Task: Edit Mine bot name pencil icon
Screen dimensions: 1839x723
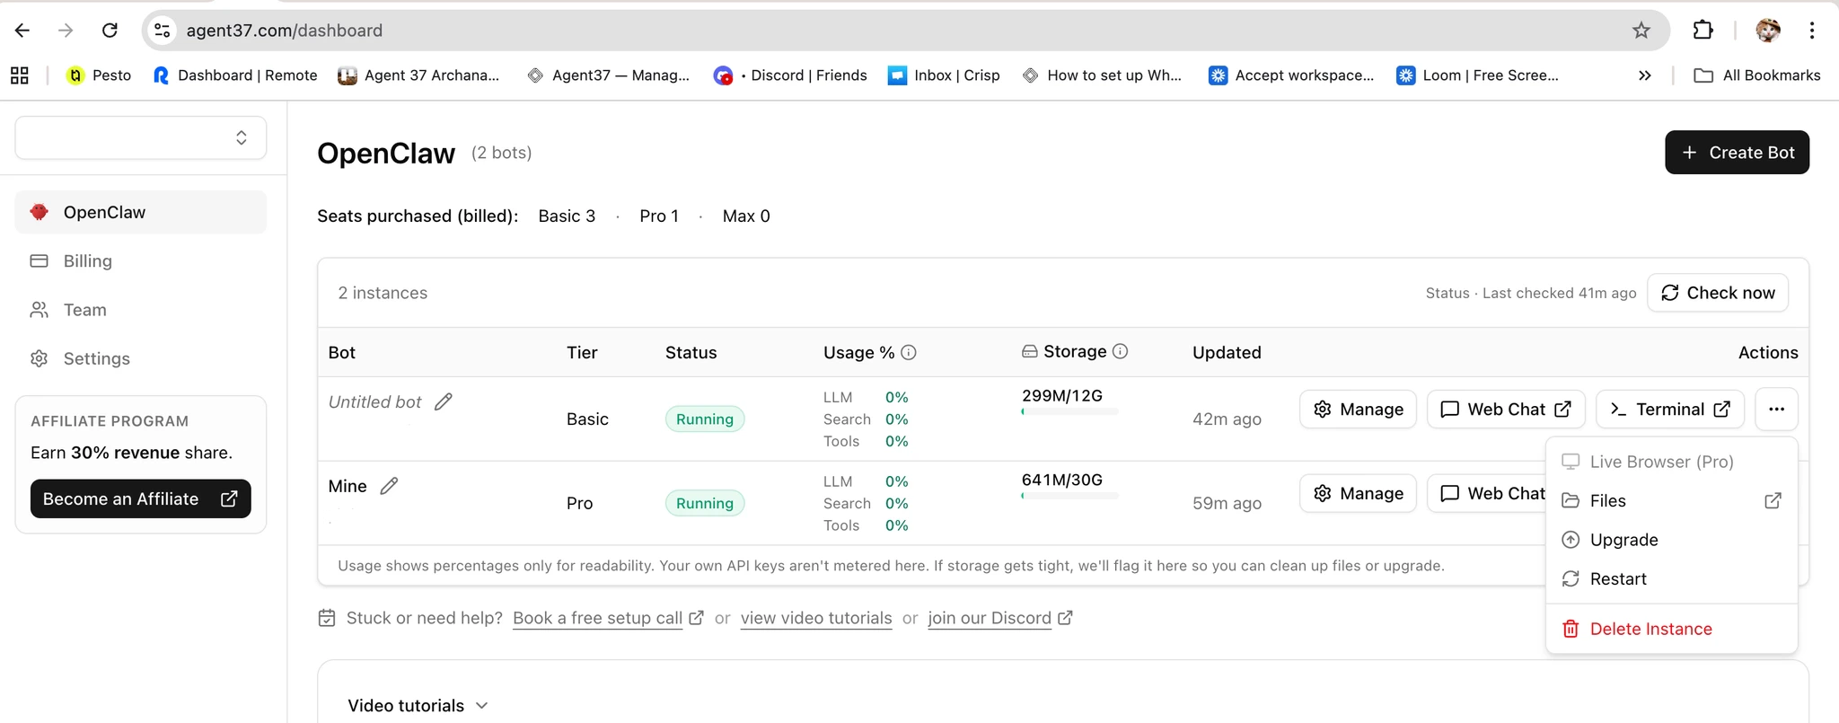Action: click(x=389, y=486)
